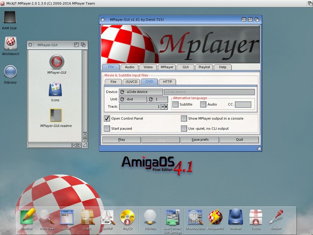The height and width of the screenshot is (235, 313).
Task: Open the Unit dvd chooser
Action: click(x=133, y=99)
